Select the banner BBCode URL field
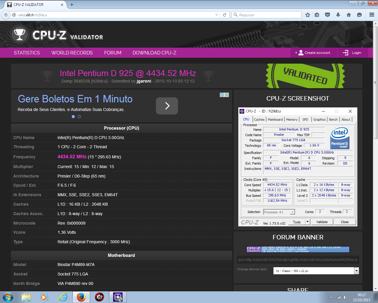Viewport: 378px width, 303px height. coord(298,260)
